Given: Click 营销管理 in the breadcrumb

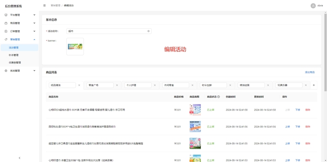Looking at the screenshot, I should [x=56, y=6].
